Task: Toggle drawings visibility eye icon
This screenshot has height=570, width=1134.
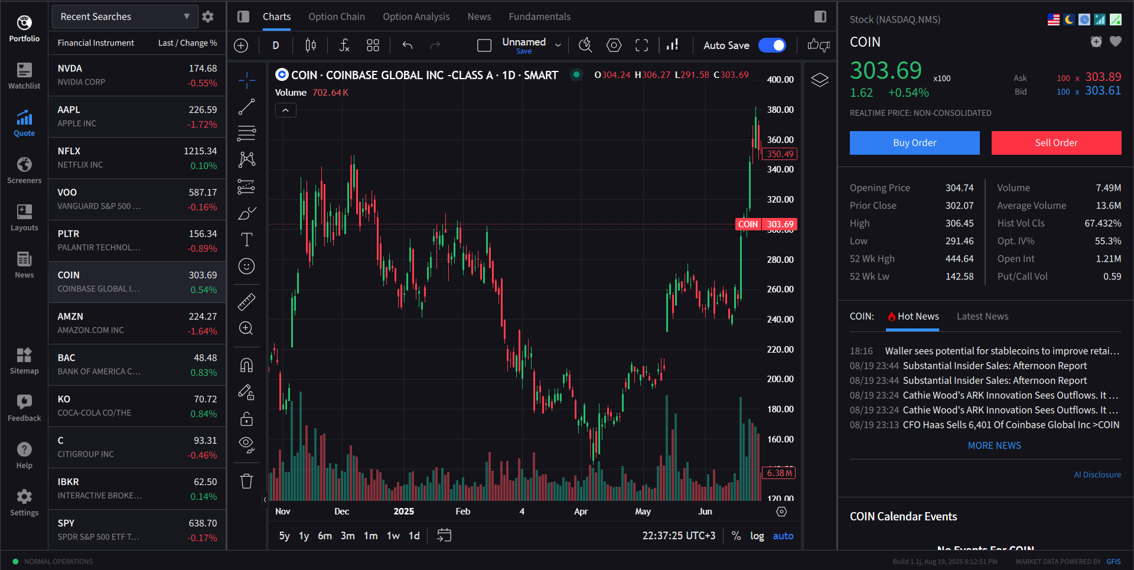Action: [246, 444]
